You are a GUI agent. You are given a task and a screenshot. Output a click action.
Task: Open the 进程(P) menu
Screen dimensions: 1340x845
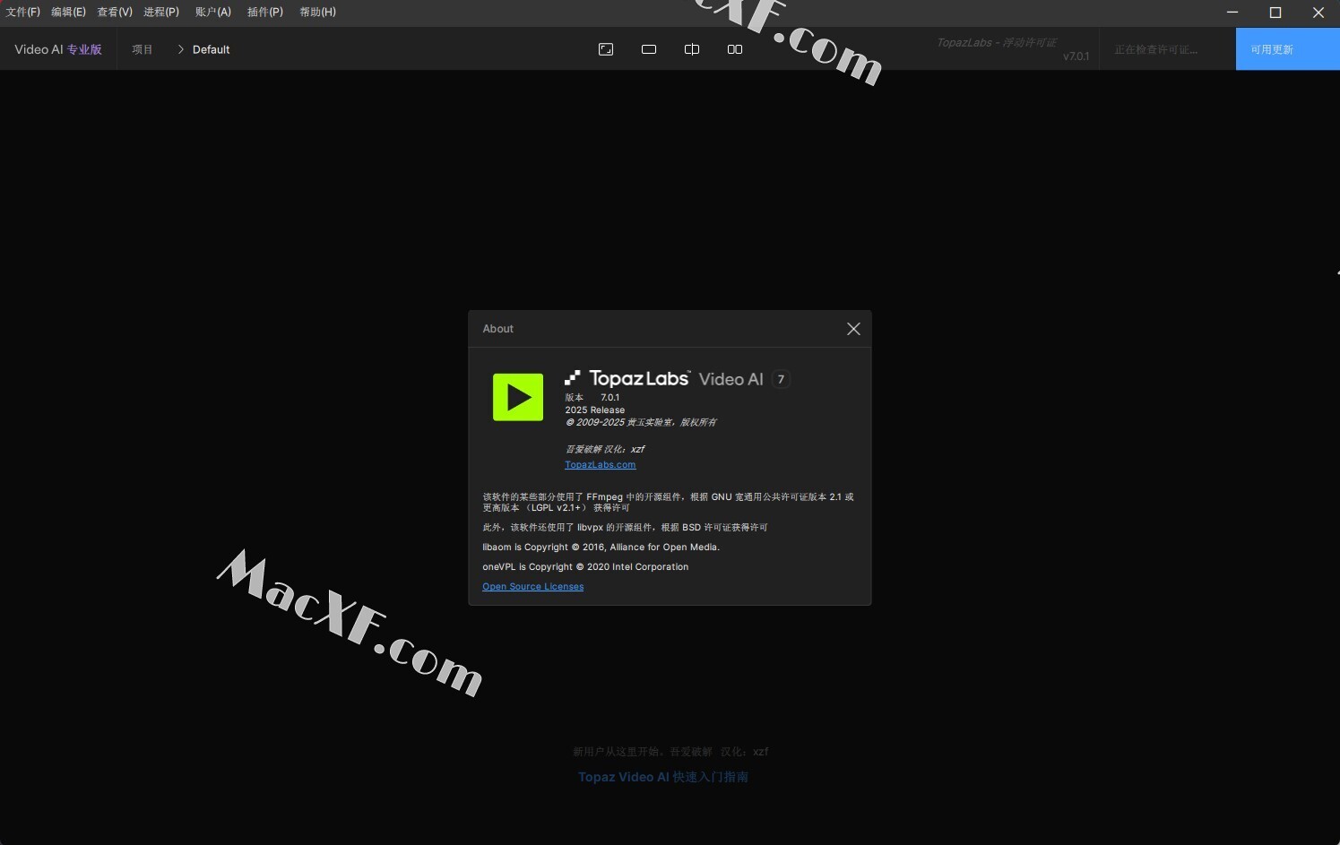(x=161, y=12)
